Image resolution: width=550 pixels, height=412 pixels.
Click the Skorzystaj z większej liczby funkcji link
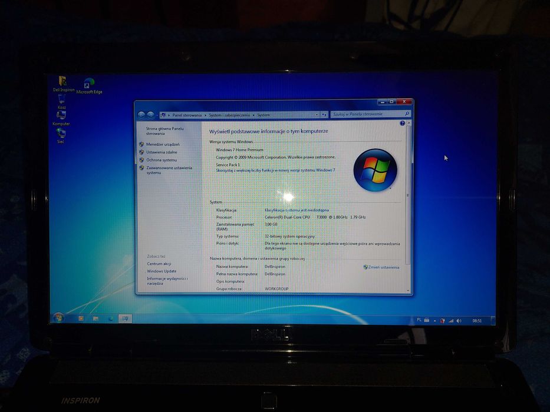point(275,170)
